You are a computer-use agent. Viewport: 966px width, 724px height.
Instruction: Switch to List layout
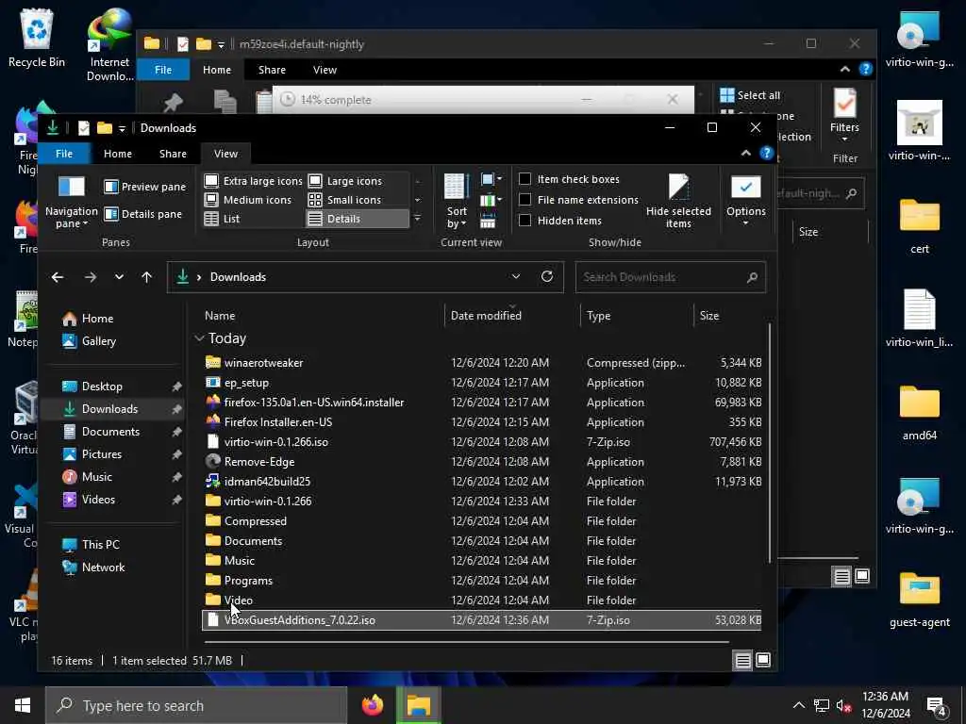[222, 219]
